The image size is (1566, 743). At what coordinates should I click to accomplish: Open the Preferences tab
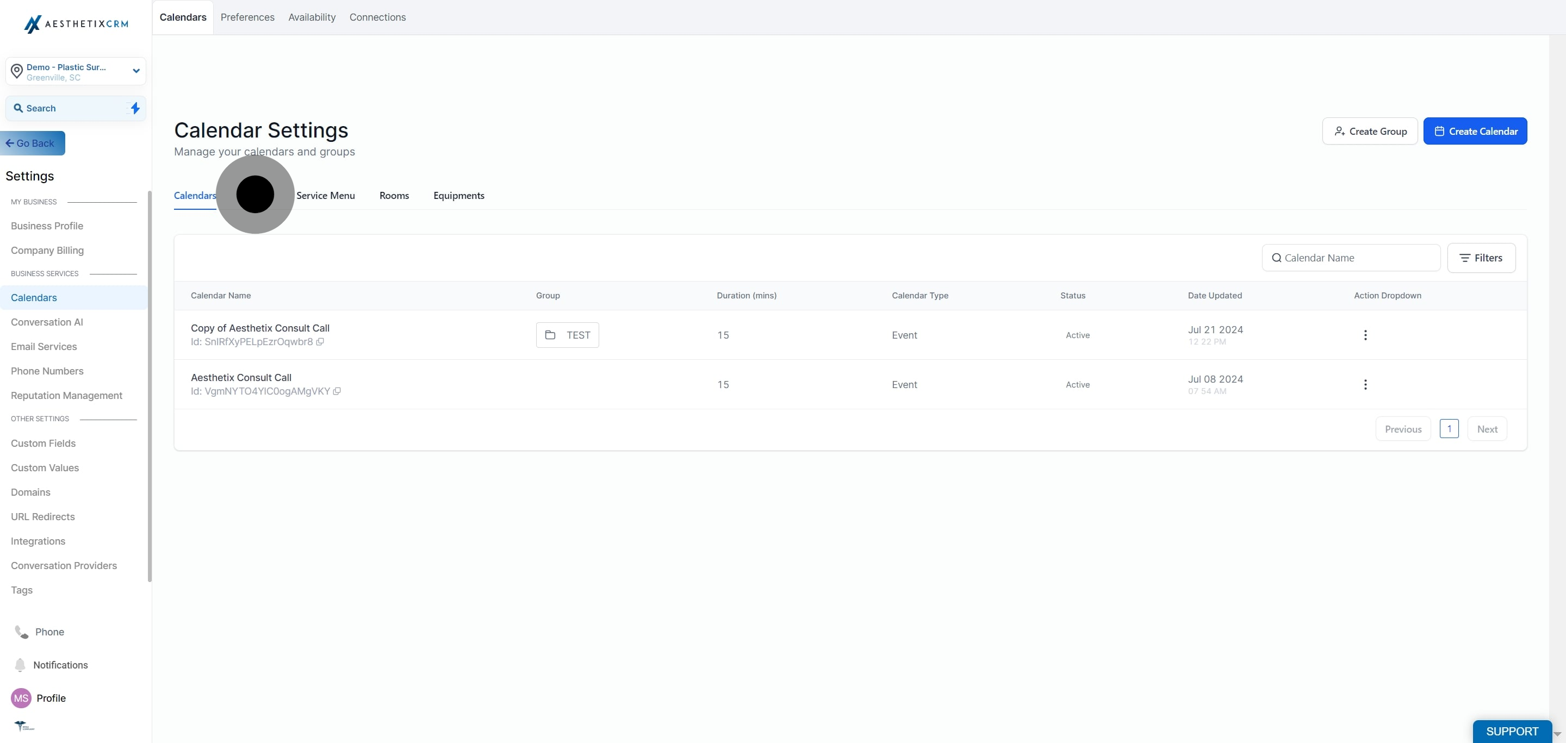pos(247,17)
